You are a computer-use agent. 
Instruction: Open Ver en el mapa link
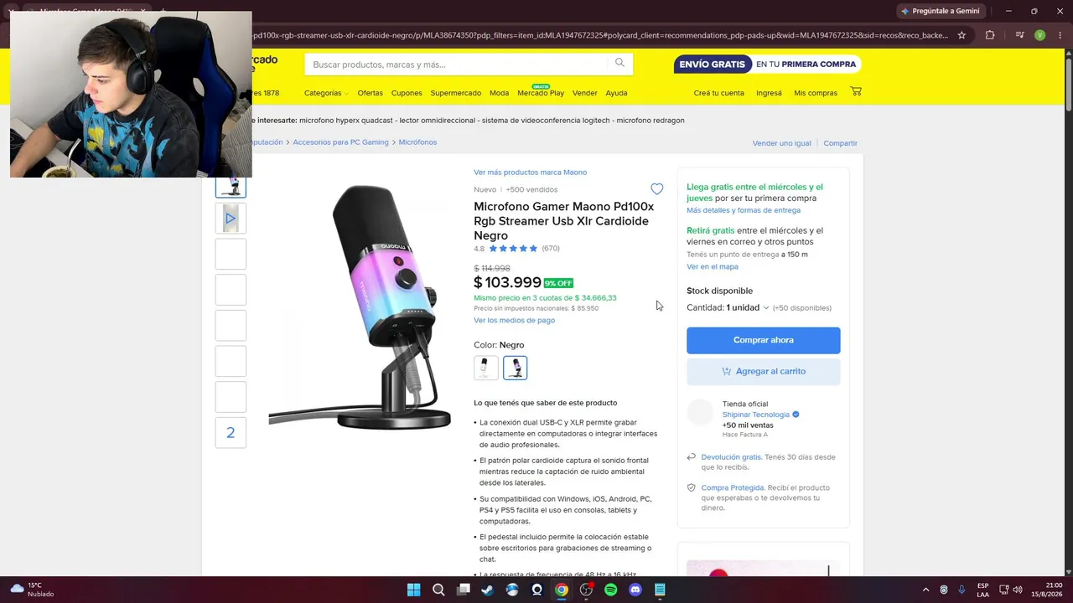pyautogui.click(x=713, y=266)
